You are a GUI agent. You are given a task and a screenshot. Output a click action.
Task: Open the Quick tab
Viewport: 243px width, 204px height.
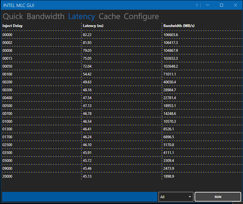coord(13,16)
